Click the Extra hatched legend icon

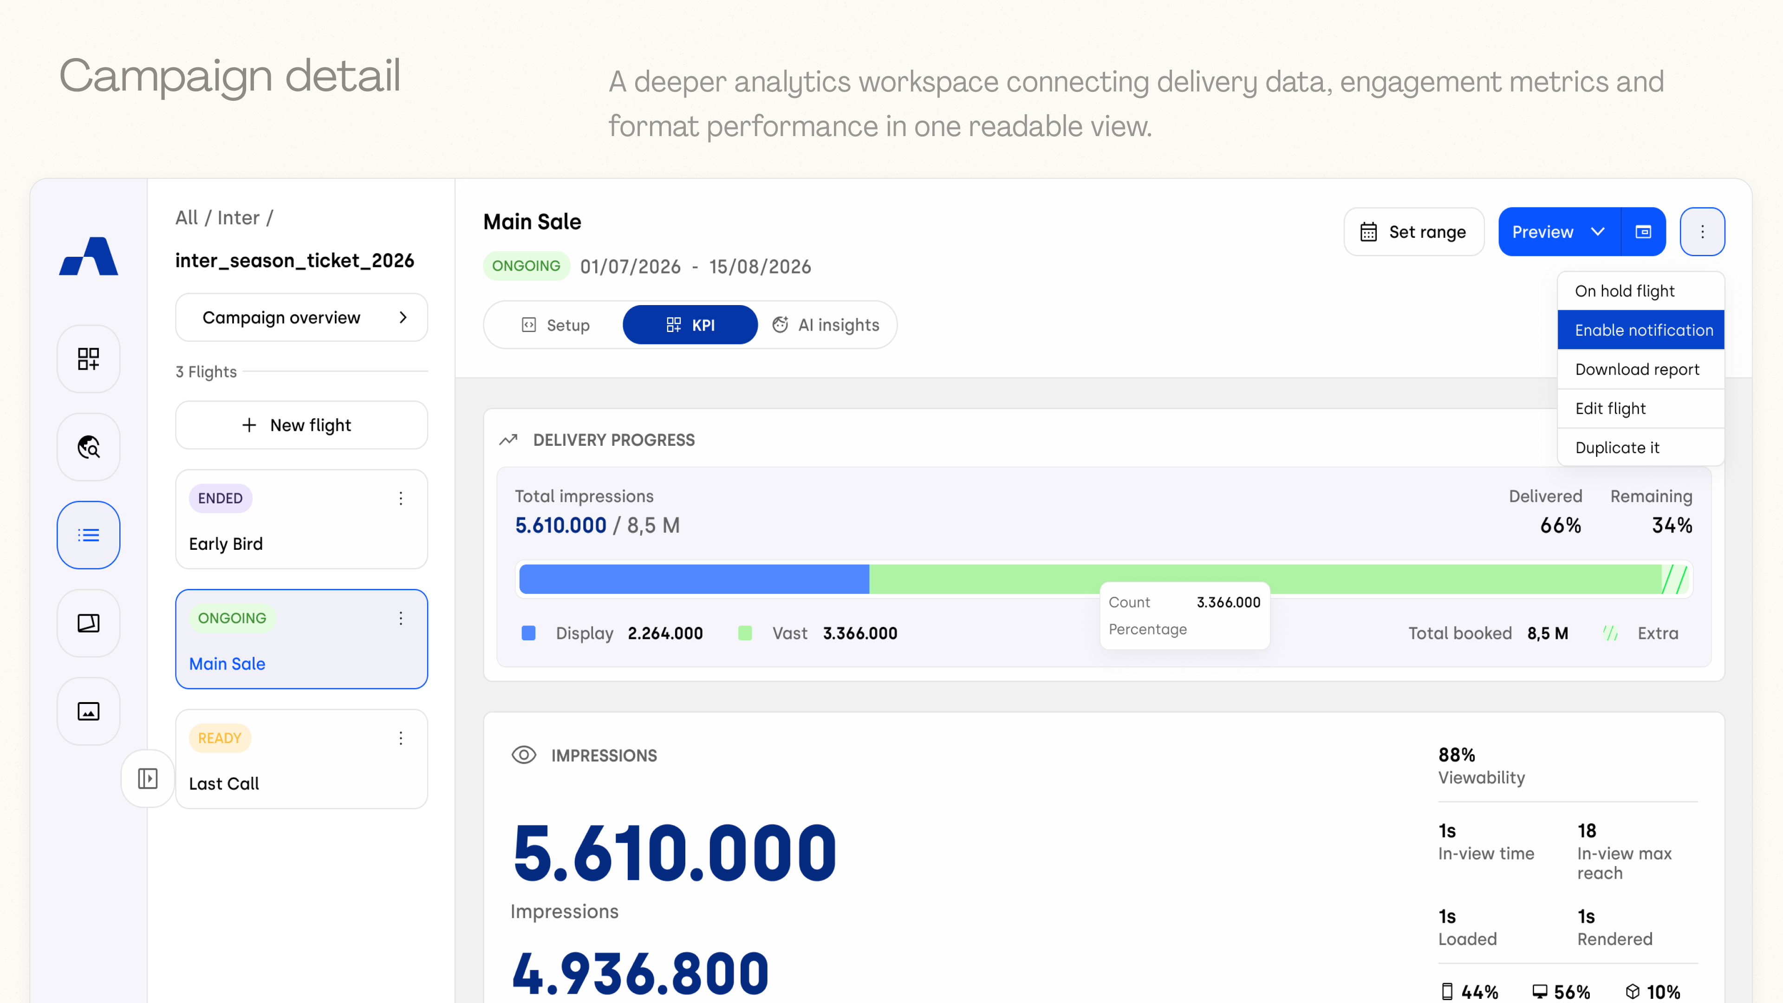click(1611, 632)
